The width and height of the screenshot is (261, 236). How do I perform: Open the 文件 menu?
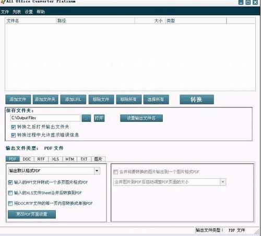(5, 12)
